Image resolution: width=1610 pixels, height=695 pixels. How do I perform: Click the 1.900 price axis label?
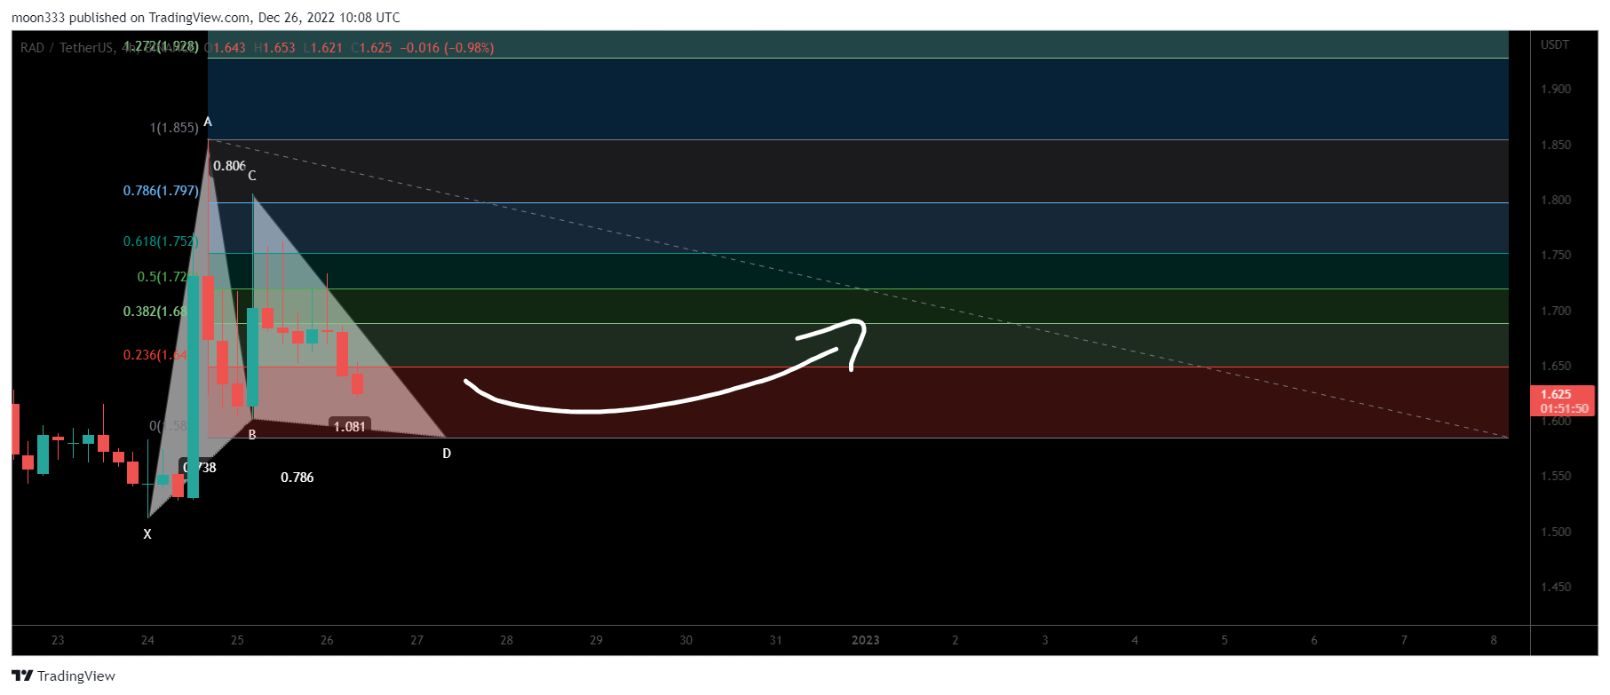pos(1556,89)
